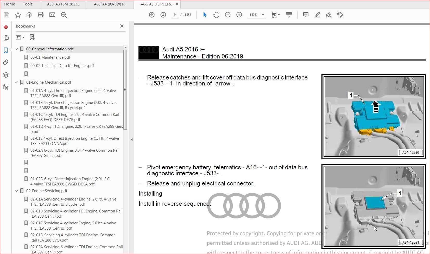Viewport: 430px width, 254px height.
Task: Collapse the 02-Engine Servicing.pdf bookmark
Action: pos(16,191)
